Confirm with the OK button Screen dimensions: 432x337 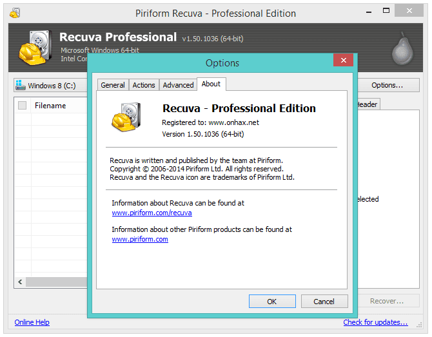[272, 301]
